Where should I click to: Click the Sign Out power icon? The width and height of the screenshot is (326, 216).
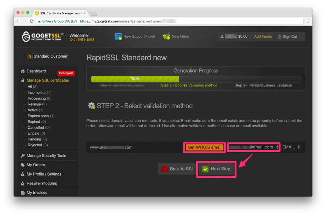tap(280, 37)
